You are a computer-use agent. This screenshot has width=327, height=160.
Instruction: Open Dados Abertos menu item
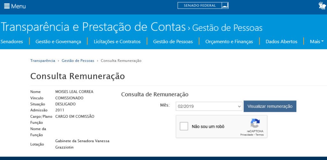click(281, 41)
